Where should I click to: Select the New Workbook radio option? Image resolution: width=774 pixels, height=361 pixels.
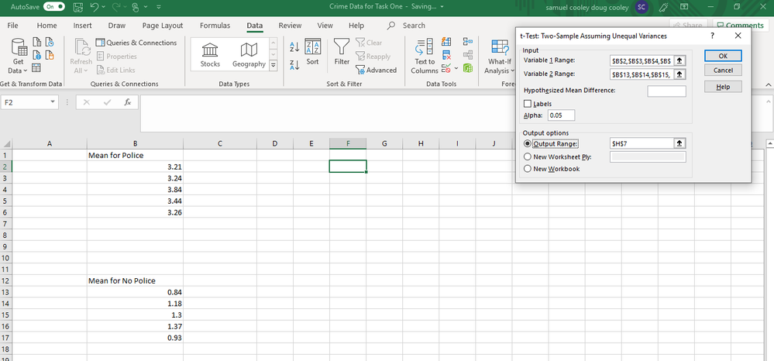527,169
